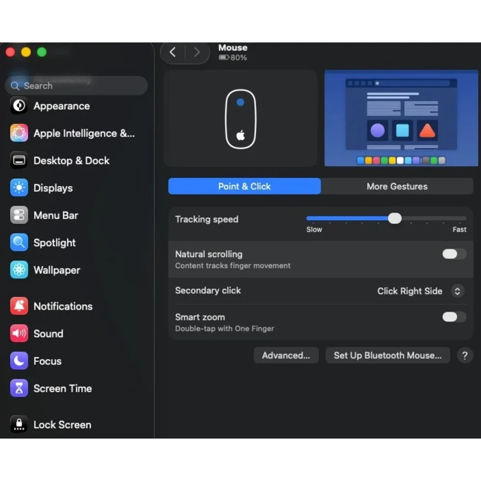Screen dimensions: 481x481
Task: Select the 'Sound' label in the sidebar
Action: [x=49, y=333]
